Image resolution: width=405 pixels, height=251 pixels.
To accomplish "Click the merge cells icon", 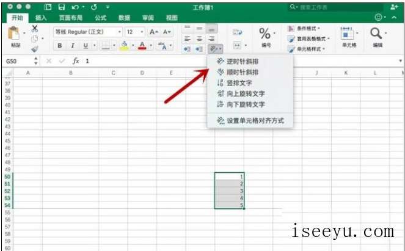I will (237, 46).
